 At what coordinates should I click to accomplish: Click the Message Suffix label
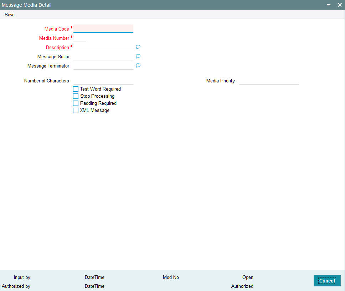53,56
